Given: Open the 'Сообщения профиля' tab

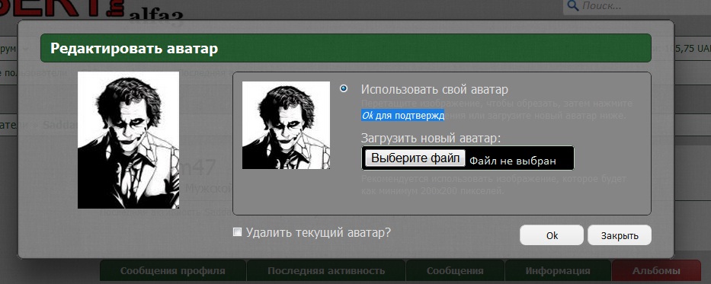Looking at the screenshot, I should pyautogui.click(x=173, y=271).
